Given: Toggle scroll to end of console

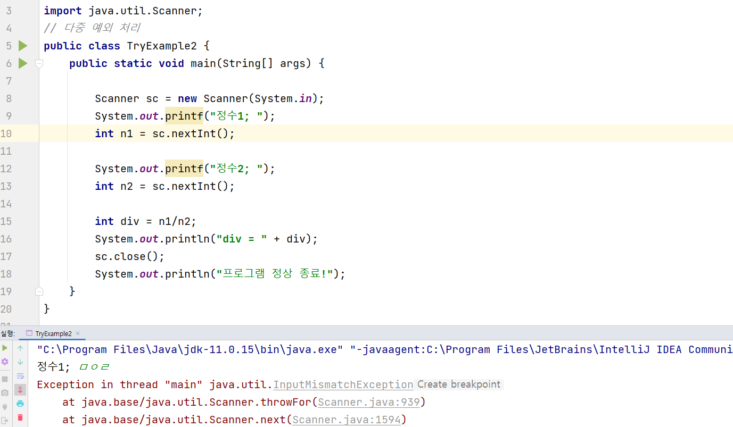Looking at the screenshot, I should point(20,390).
